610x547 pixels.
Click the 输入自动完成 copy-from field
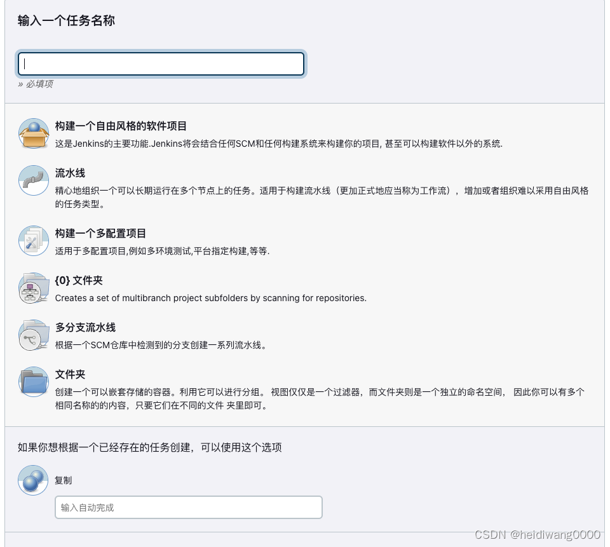pos(189,508)
